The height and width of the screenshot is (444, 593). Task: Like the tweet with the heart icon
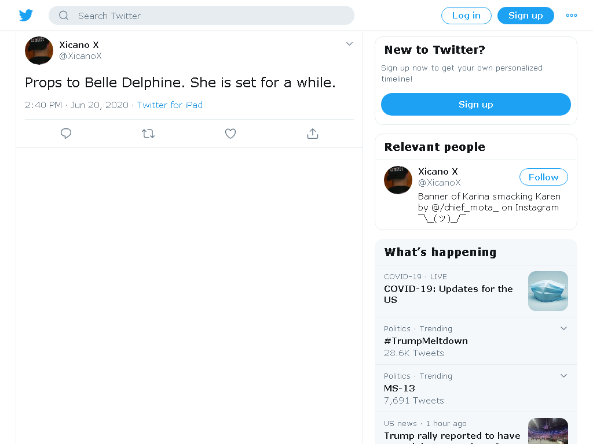[230, 134]
